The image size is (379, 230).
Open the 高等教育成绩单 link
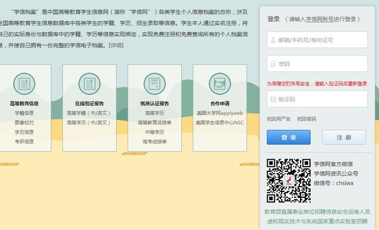[155, 123]
